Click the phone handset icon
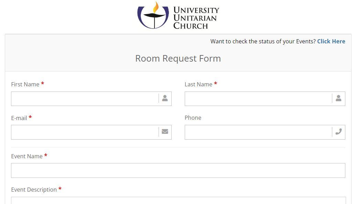356x204 pixels. pyautogui.click(x=338, y=131)
